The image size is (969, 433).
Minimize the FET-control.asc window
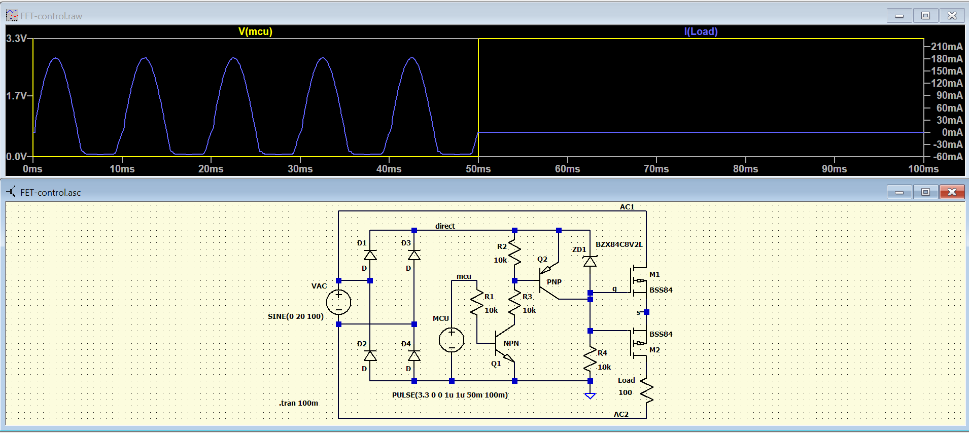click(x=899, y=192)
